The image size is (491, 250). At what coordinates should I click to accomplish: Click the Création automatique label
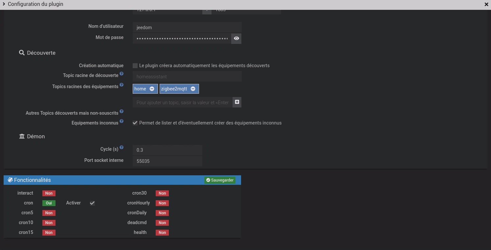click(101, 66)
